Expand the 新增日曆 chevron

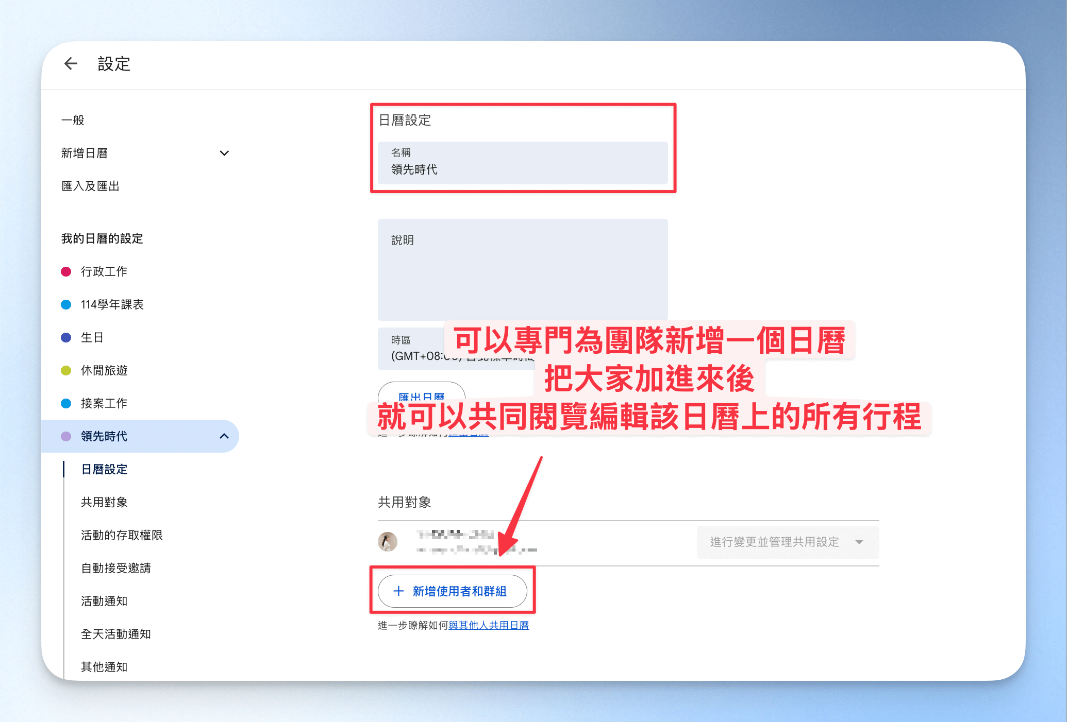pos(224,153)
